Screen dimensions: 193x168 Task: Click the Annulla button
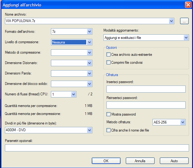tap(140, 161)
